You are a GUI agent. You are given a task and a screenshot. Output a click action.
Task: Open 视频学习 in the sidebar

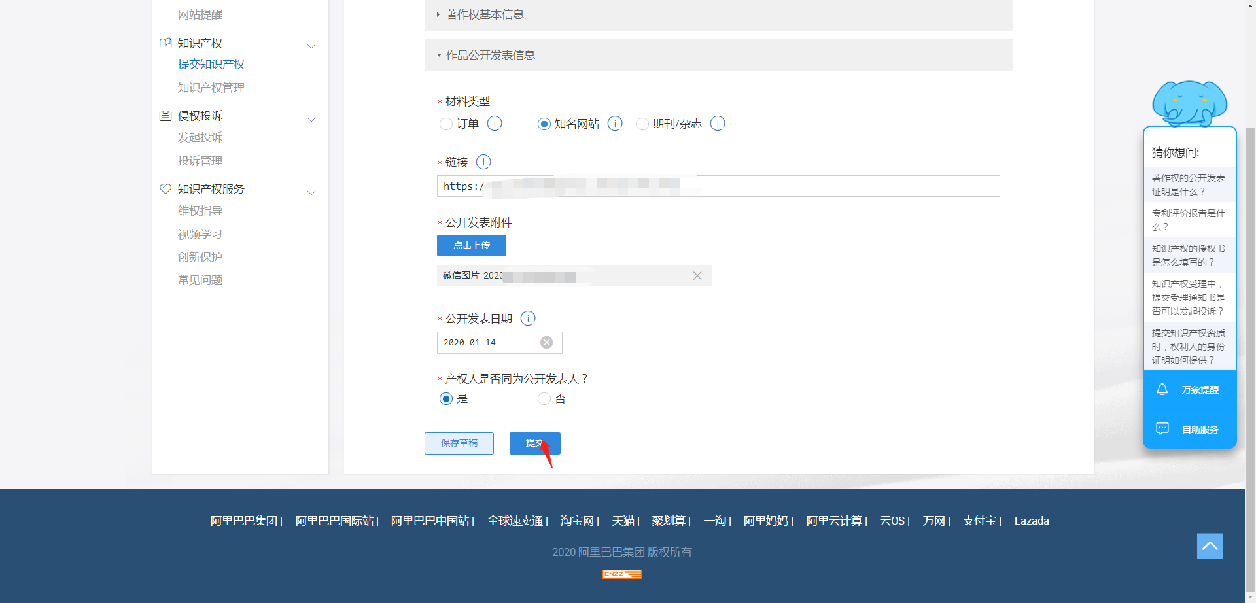pos(200,234)
